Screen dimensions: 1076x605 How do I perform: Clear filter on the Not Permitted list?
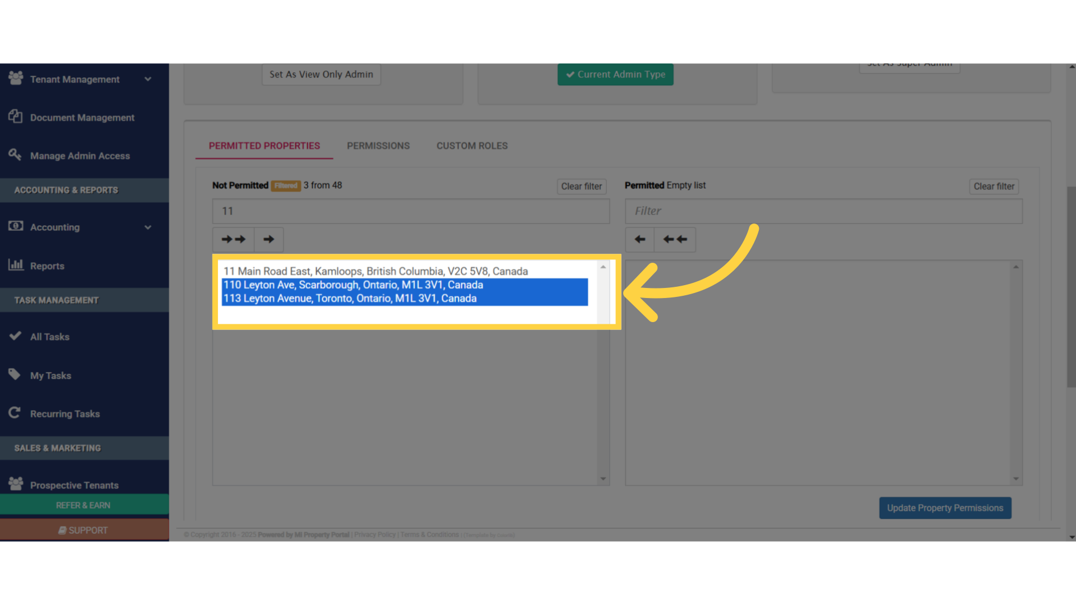click(x=581, y=187)
